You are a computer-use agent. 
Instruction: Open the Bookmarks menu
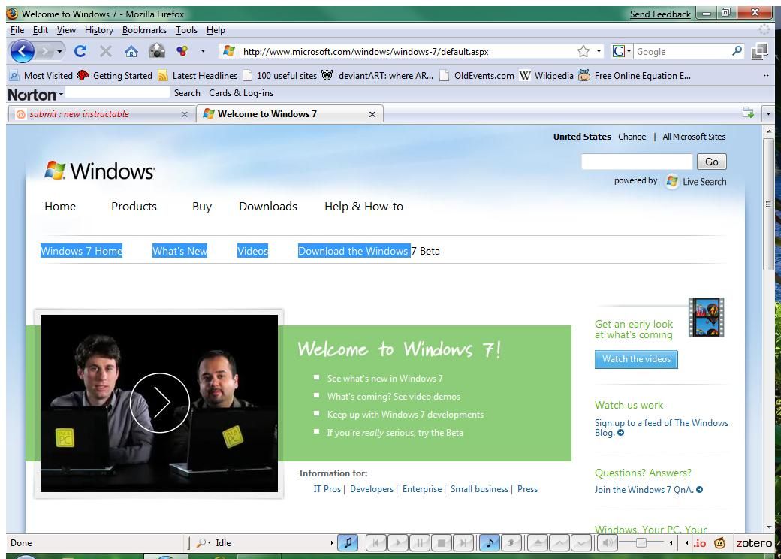coord(144,30)
